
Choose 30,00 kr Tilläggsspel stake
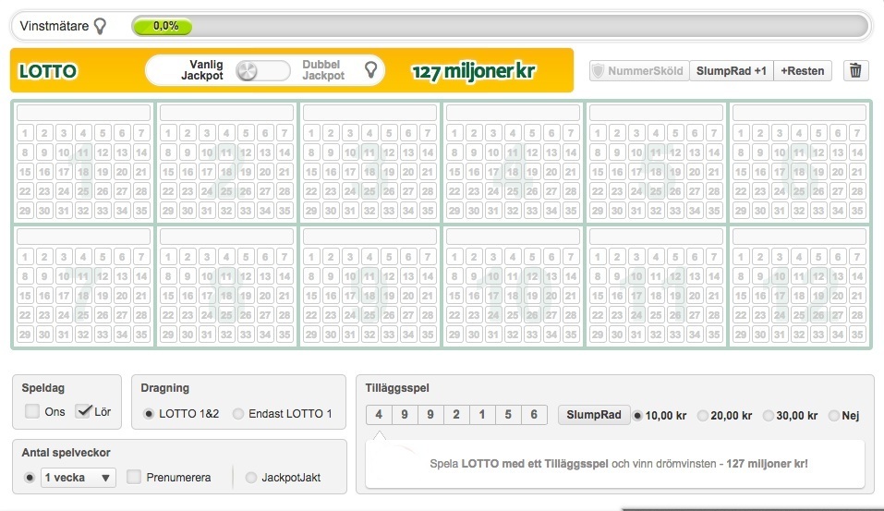(x=768, y=416)
